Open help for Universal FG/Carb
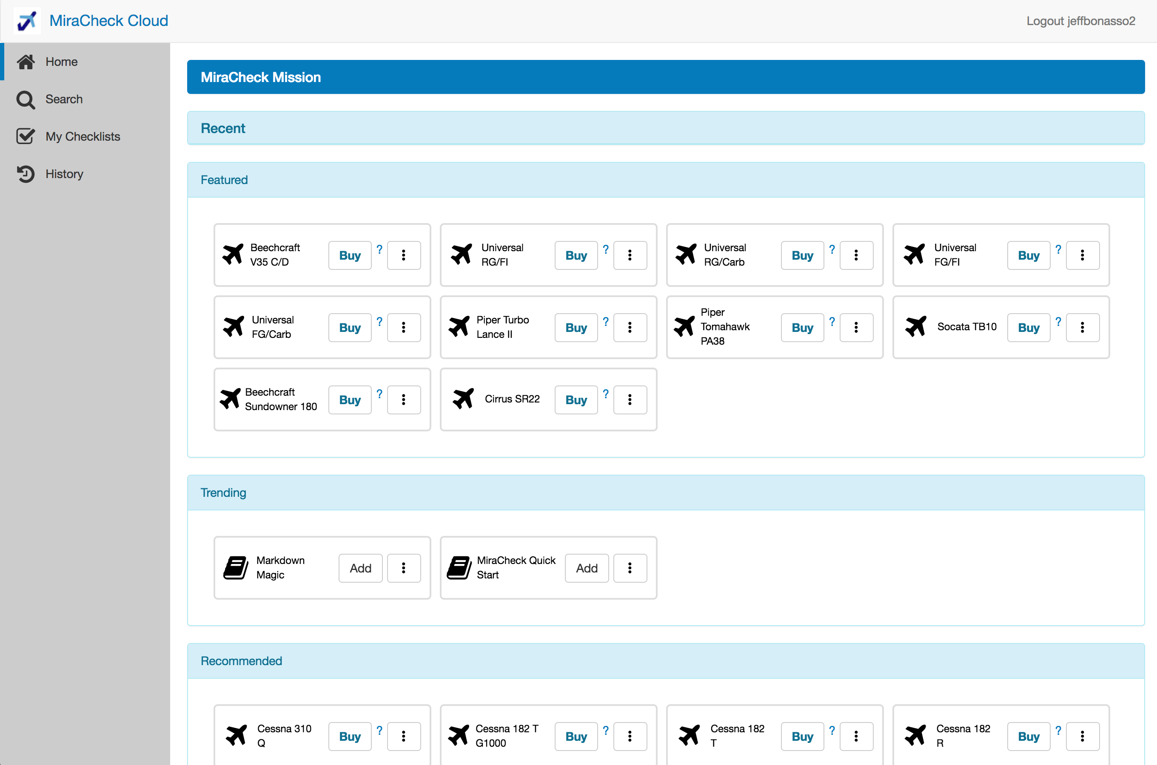 (x=379, y=322)
